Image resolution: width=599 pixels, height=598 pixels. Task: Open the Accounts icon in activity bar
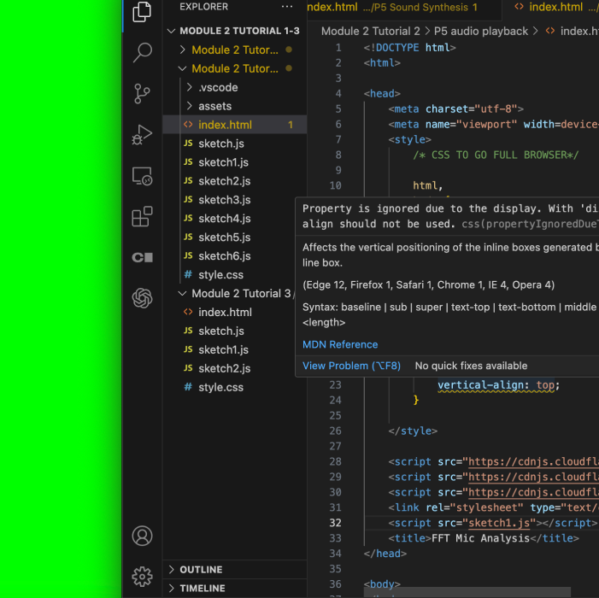click(x=142, y=536)
